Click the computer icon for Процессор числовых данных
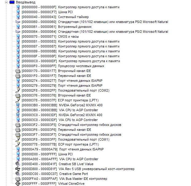Viewport: 191px width, 186px height. [x=18, y=66]
